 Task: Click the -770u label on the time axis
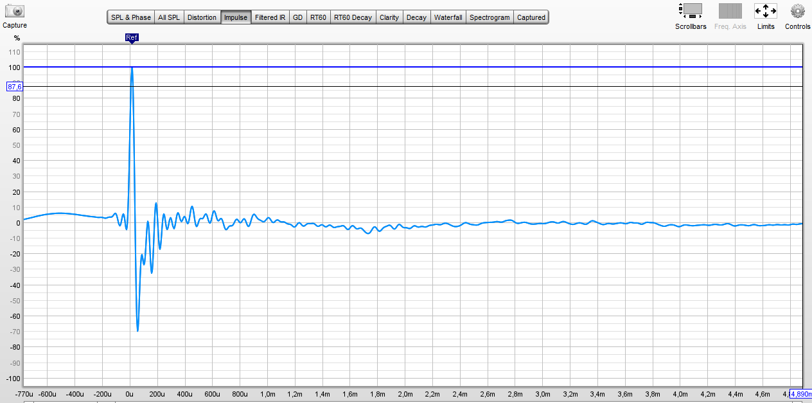(24, 394)
